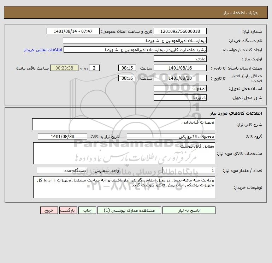Click the اولویت نیاز label
The image size is (272, 263).
[x=252, y=59]
